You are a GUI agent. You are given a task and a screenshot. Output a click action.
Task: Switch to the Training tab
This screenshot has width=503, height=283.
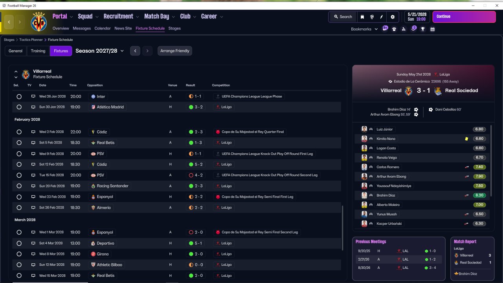click(38, 51)
